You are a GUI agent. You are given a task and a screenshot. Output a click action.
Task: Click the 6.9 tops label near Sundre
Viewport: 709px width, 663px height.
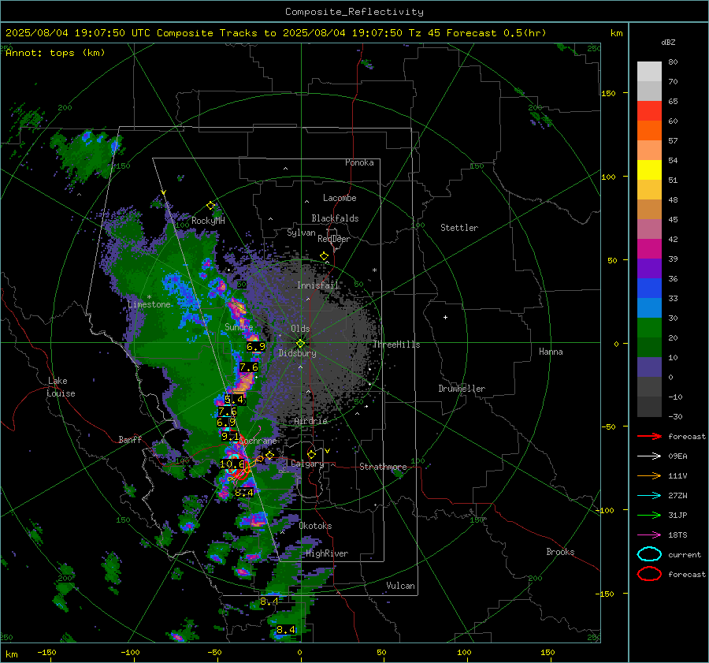coord(256,347)
